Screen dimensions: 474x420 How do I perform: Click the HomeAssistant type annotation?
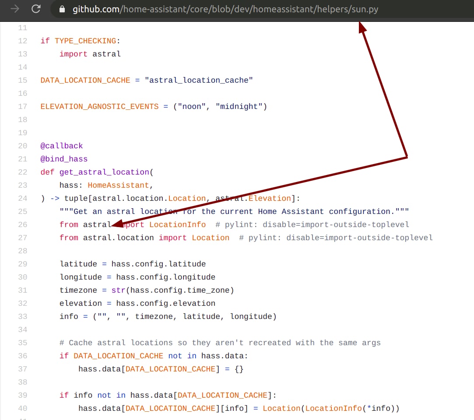click(x=119, y=185)
